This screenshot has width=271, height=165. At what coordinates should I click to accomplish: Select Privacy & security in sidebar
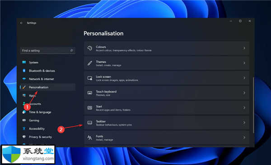pyautogui.click(x=48, y=137)
